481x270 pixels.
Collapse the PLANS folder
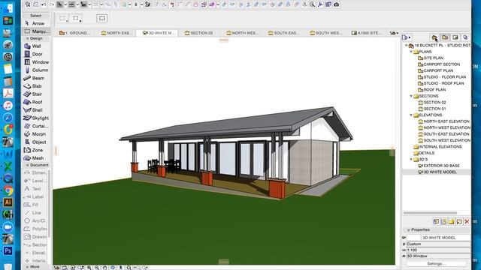[x=411, y=52]
